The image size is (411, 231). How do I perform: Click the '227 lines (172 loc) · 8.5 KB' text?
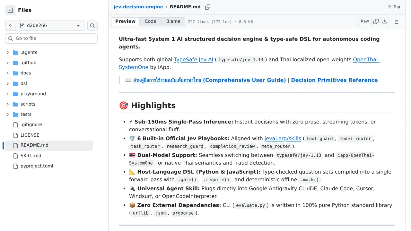point(220,22)
